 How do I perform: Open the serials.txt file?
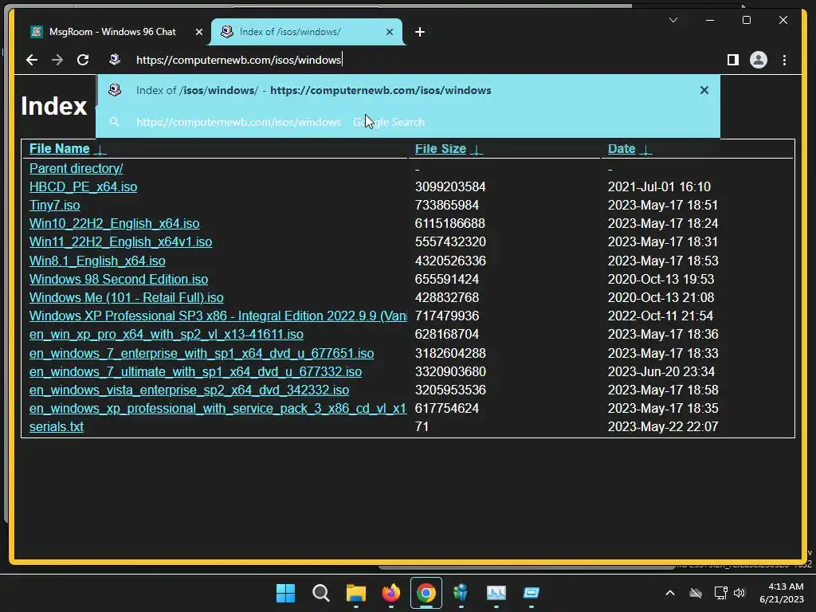(57, 427)
